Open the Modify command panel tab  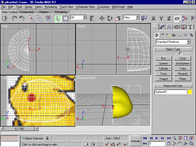162,27
